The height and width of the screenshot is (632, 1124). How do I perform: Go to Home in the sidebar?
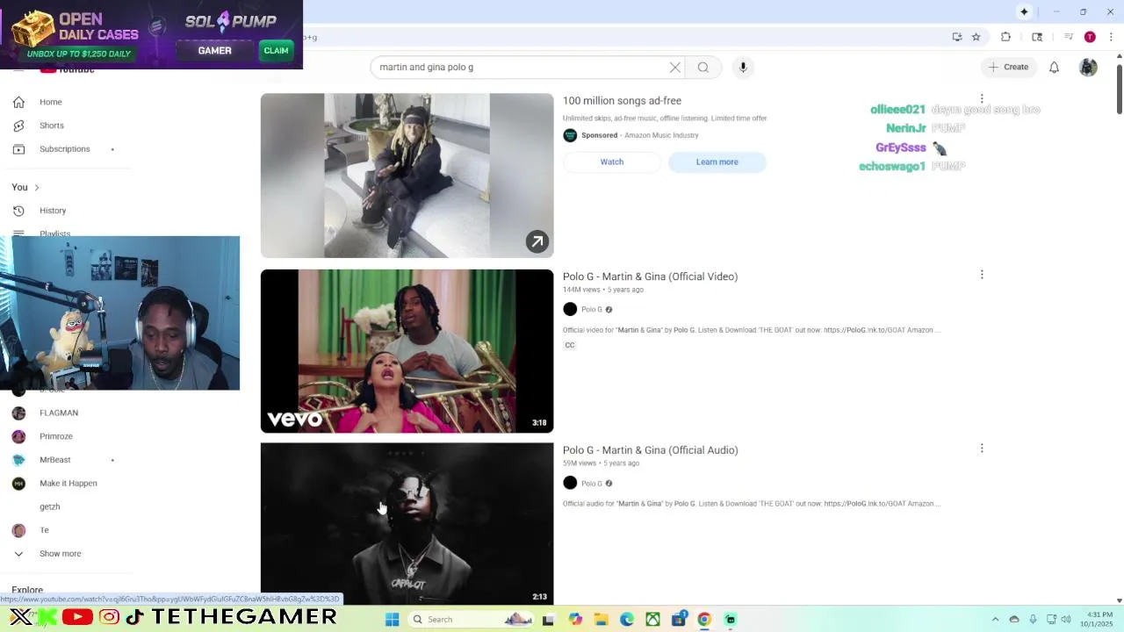51,102
